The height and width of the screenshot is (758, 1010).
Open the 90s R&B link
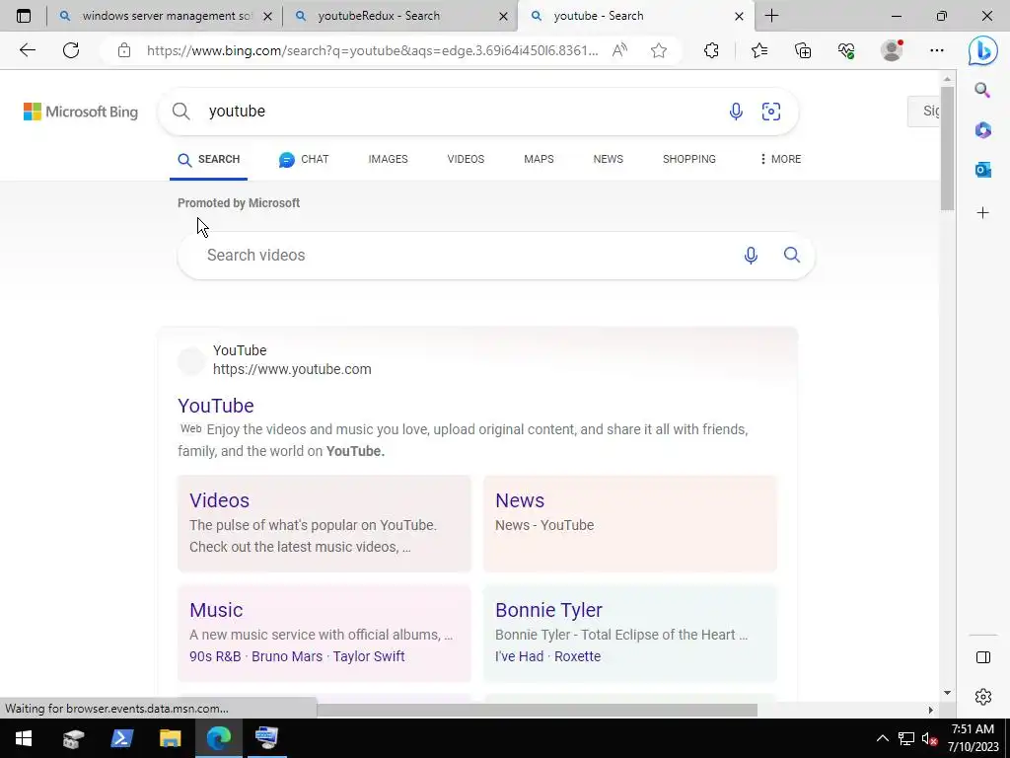[215, 656]
